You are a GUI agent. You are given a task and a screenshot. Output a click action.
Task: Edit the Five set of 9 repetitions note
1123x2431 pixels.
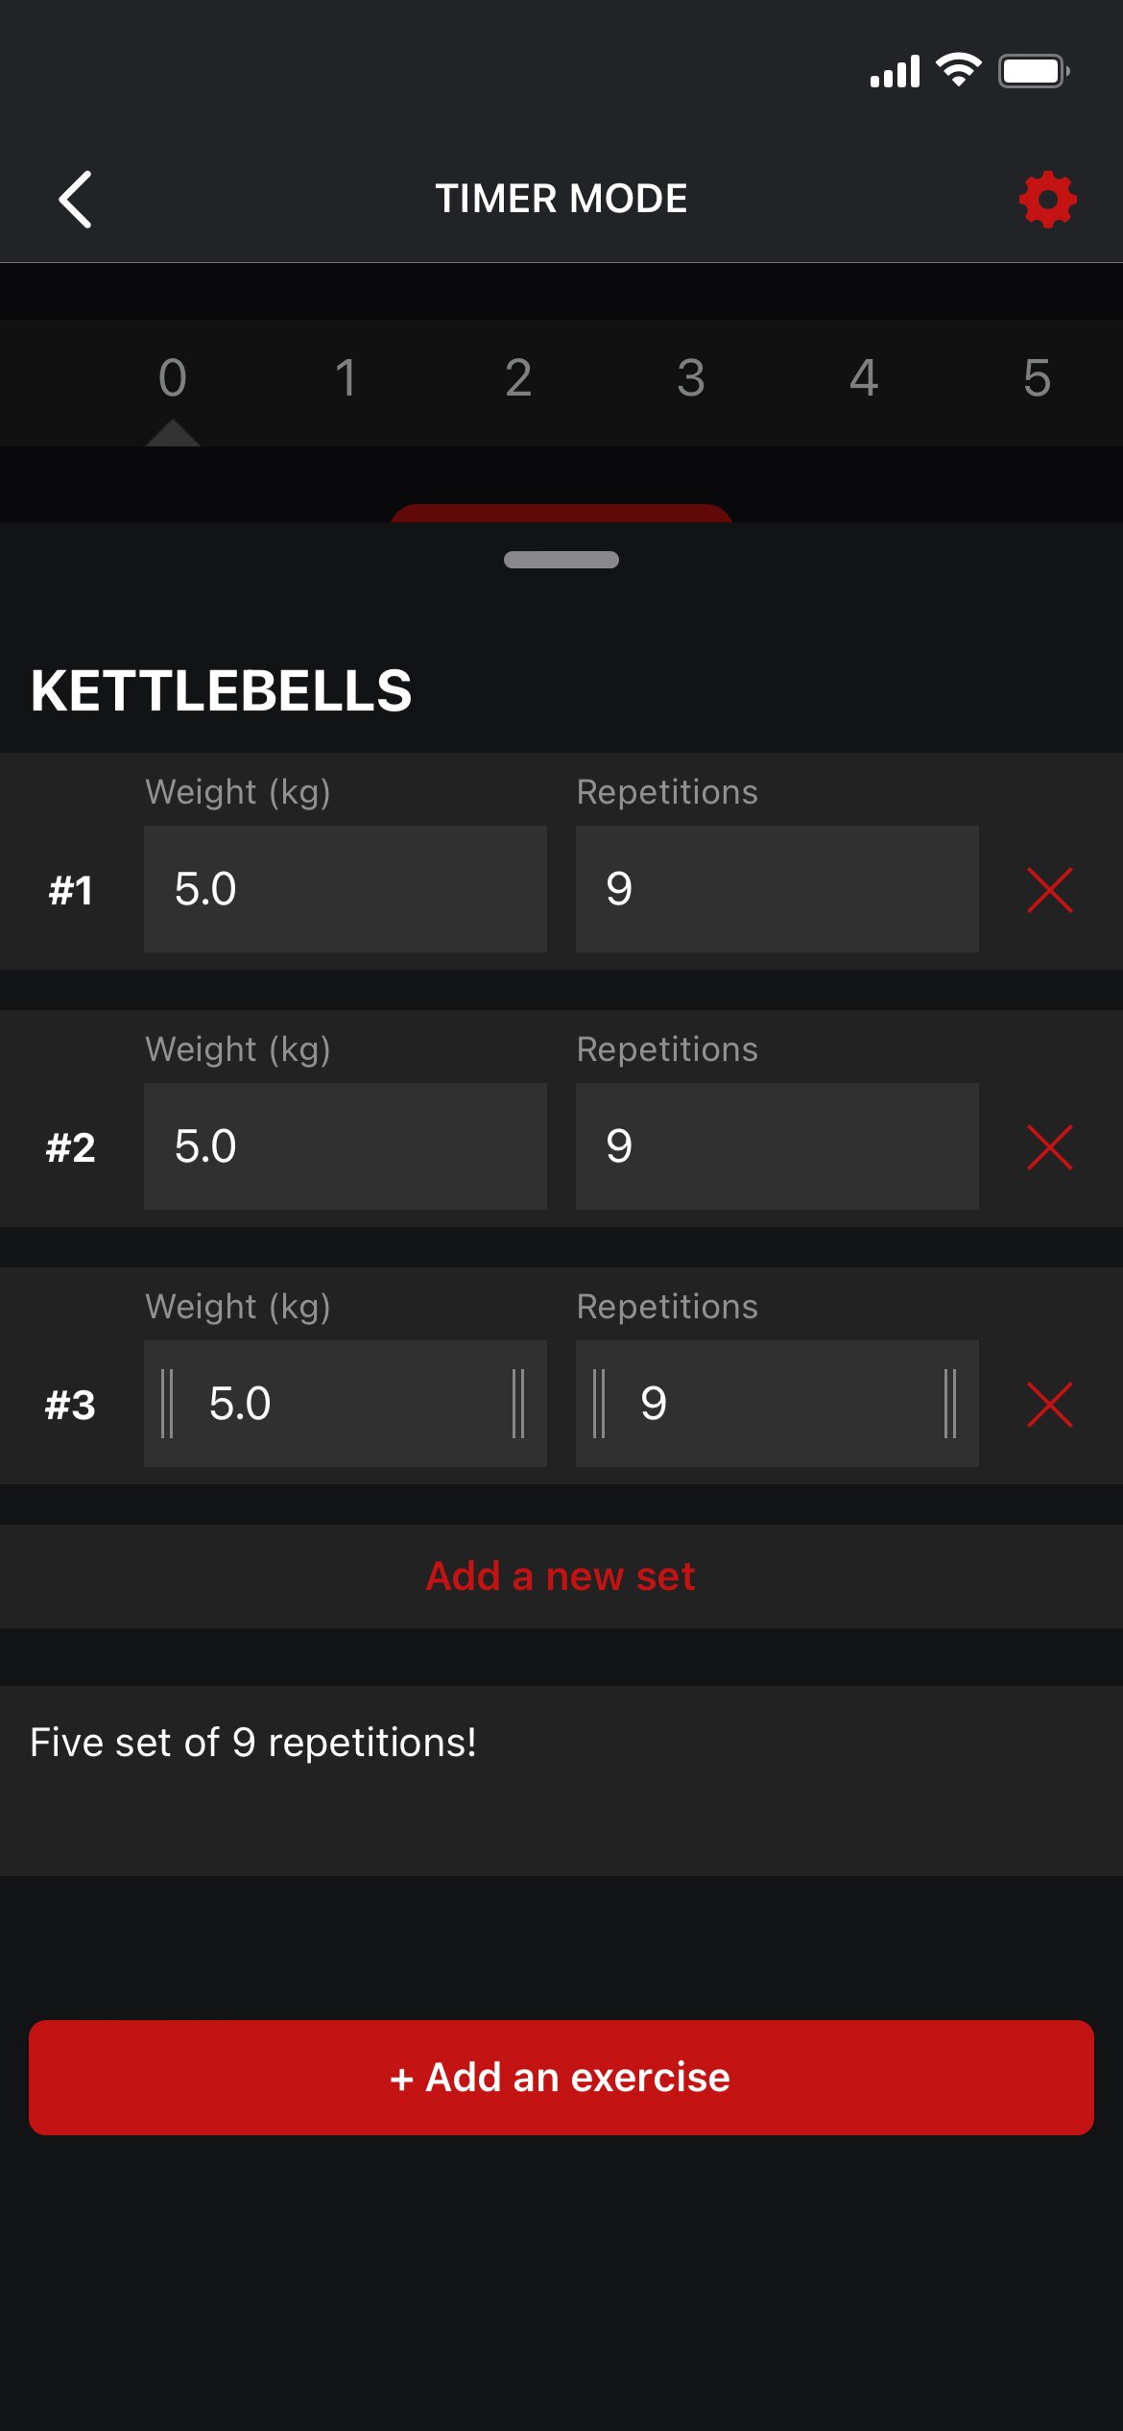click(561, 1778)
